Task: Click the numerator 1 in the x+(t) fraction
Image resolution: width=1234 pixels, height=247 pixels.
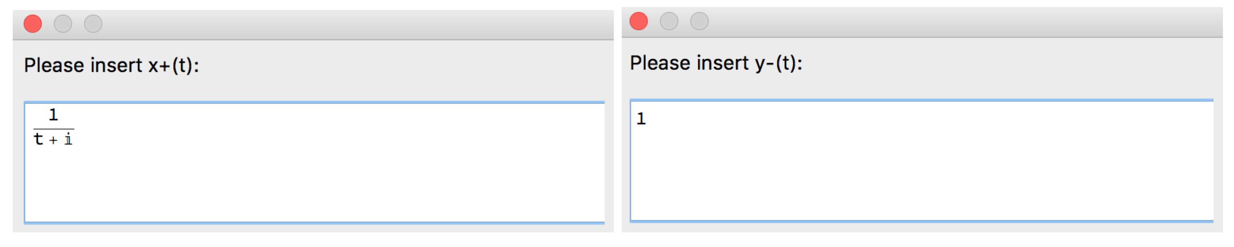Action: pyautogui.click(x=53, y=115)
